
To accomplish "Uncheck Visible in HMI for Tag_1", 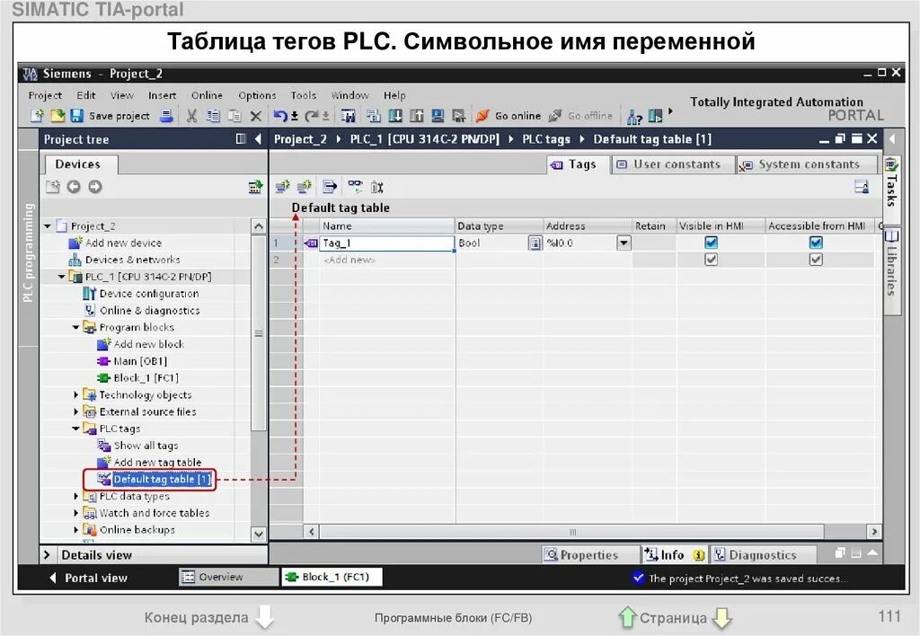I will pos(712,243).
